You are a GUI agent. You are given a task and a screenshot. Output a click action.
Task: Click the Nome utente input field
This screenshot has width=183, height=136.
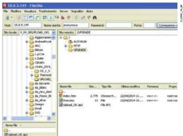click(x=75, y=25)
